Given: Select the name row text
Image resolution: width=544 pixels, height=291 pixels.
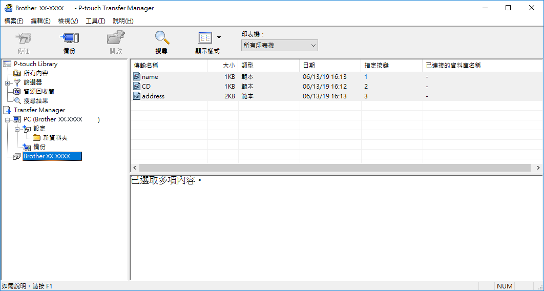Looking at the screenshot, I should coord(150,77).
